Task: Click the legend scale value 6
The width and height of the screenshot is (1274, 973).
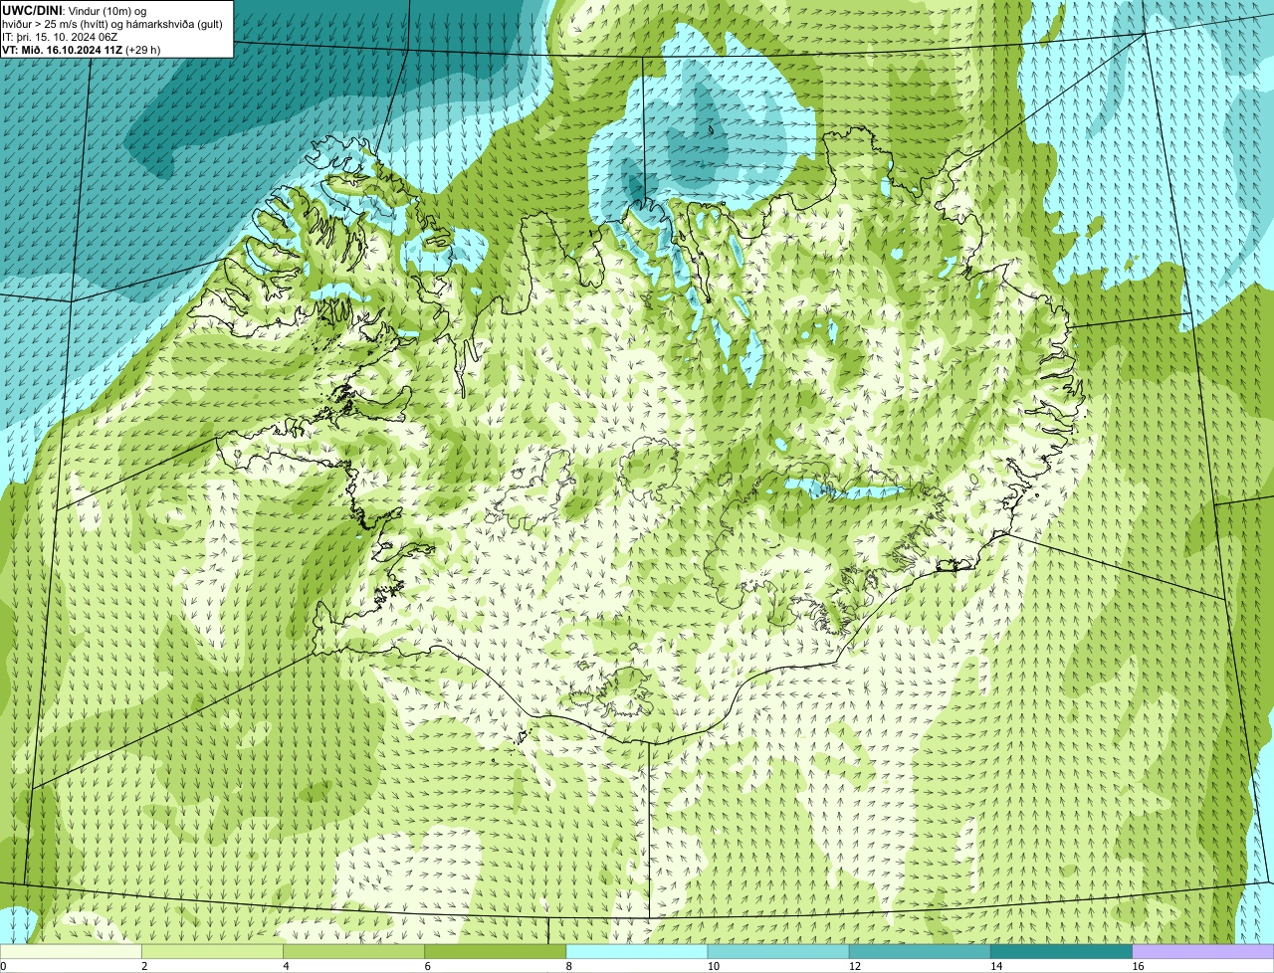Action: 428,966
